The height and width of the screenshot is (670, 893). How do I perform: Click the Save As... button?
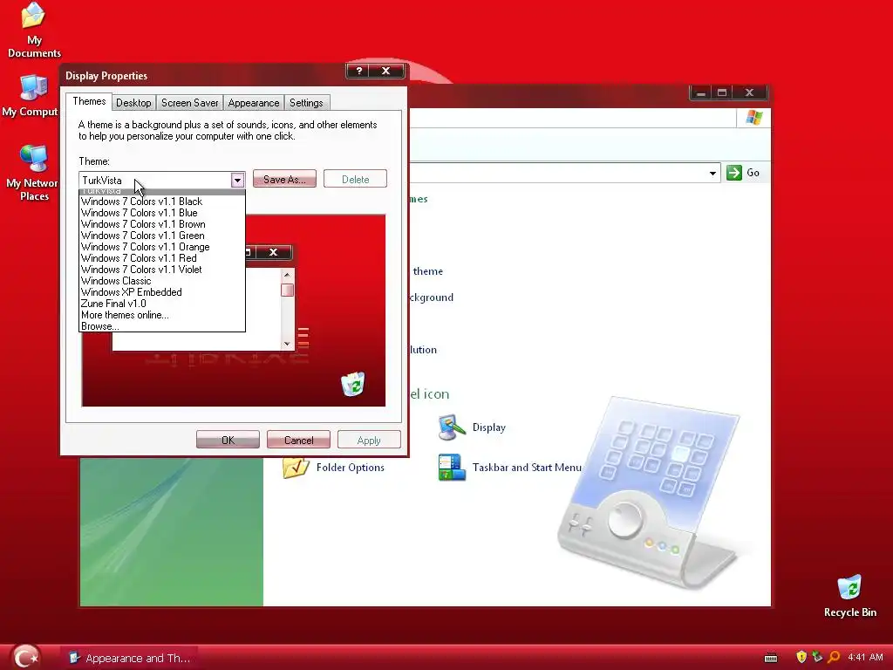[x=284, y=179]
